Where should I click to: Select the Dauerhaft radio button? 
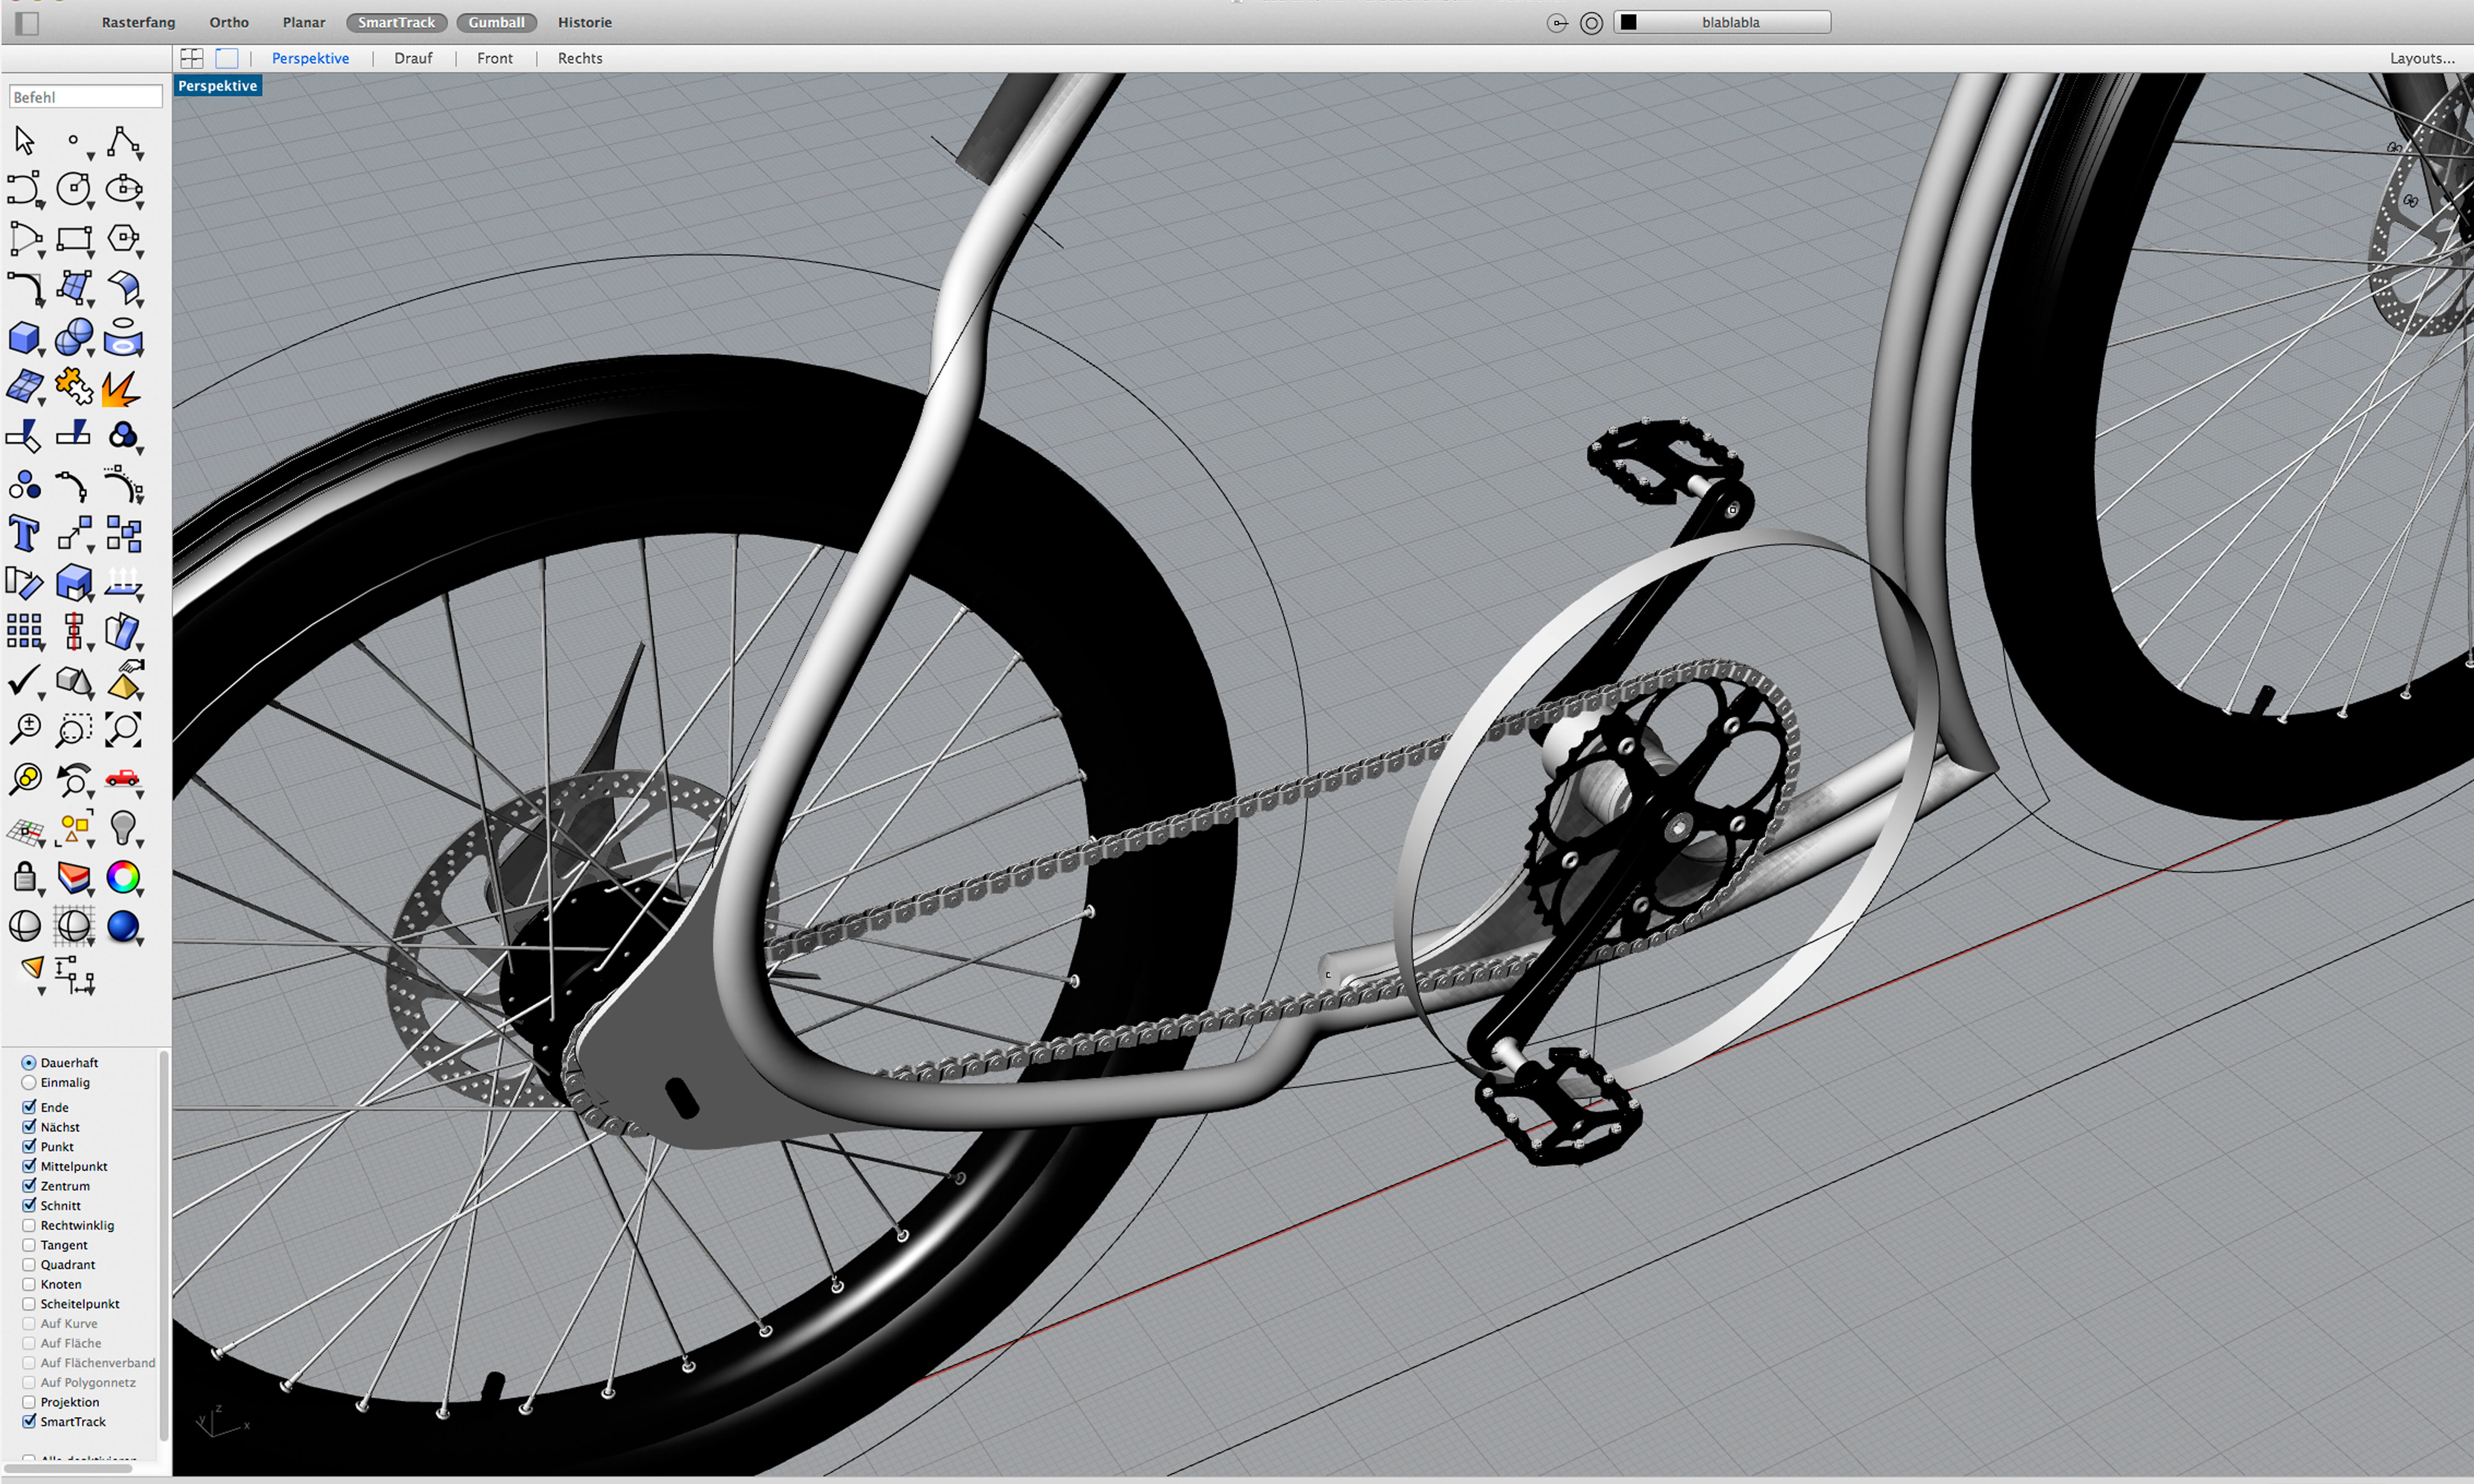point(29,1063)
